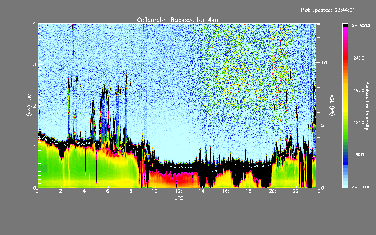
Task: Select the '120.0' colorbar value
Action: point(359,123)
